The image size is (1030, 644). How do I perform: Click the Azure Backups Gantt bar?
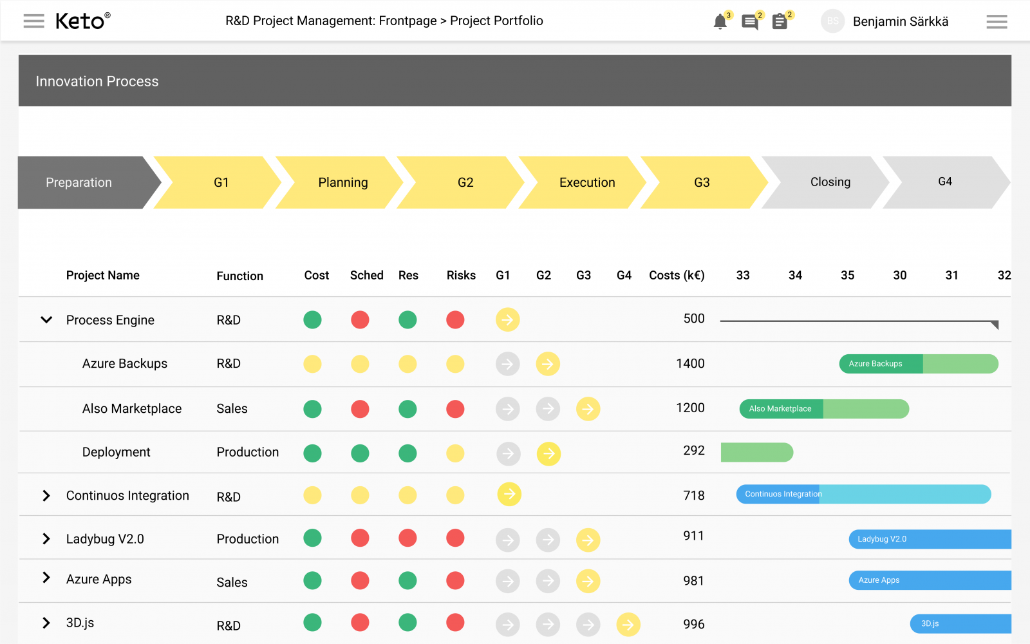click(x=919, y=364)
